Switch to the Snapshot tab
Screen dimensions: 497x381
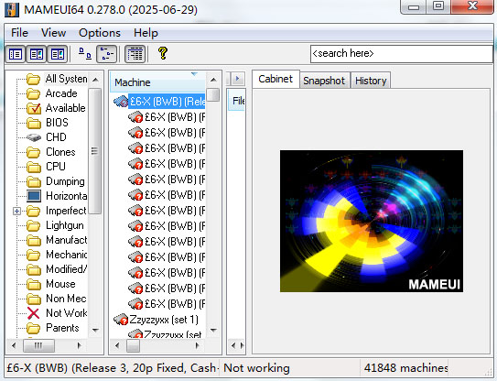[324, 81]
